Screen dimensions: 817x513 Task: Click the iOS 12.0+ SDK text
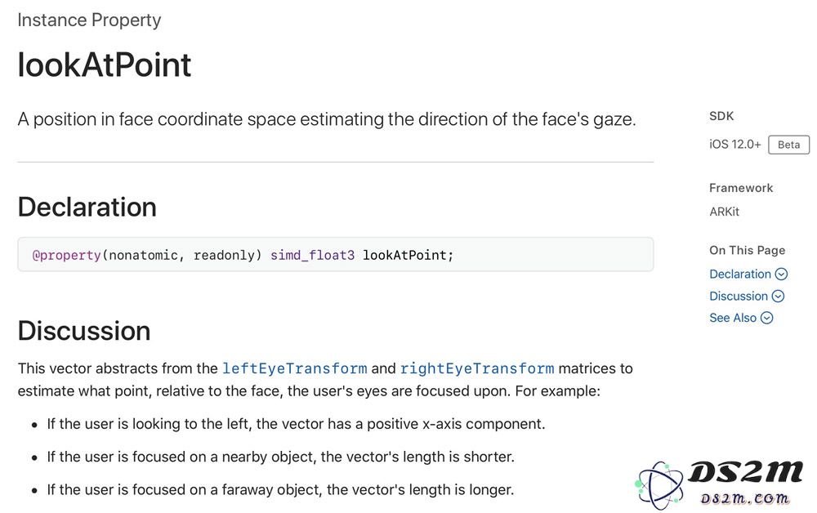[734, 145]
